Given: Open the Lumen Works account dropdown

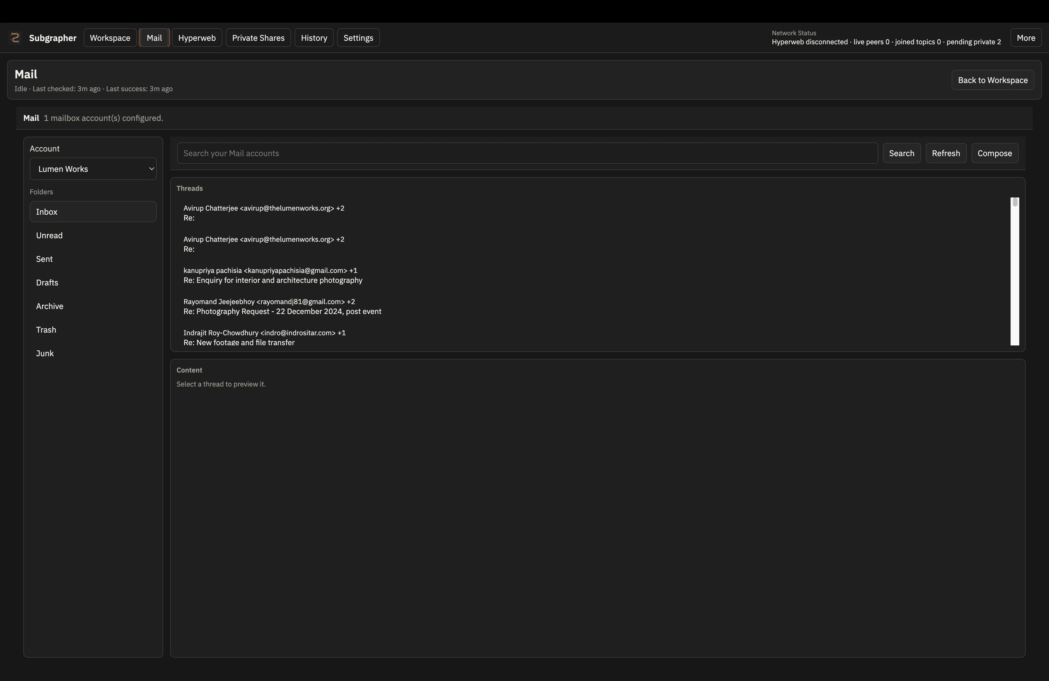Looking at the screenshot, I should [x=93, y=169].
